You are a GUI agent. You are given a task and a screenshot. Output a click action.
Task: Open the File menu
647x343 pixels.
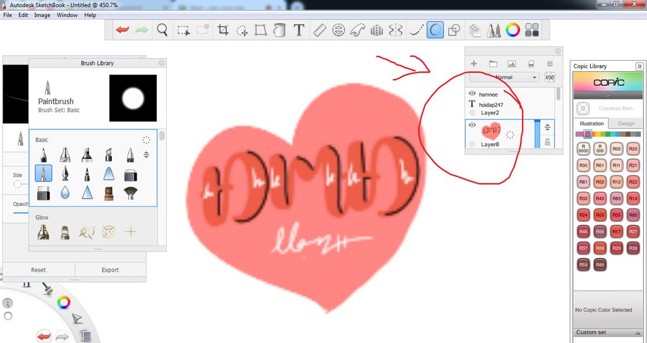click(8, 15)
